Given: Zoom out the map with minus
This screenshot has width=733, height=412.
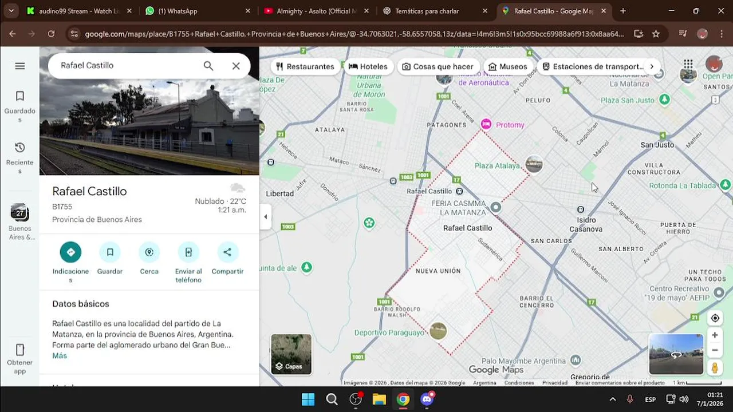Looking at the screenshot, I should click(x=715, y=350).
